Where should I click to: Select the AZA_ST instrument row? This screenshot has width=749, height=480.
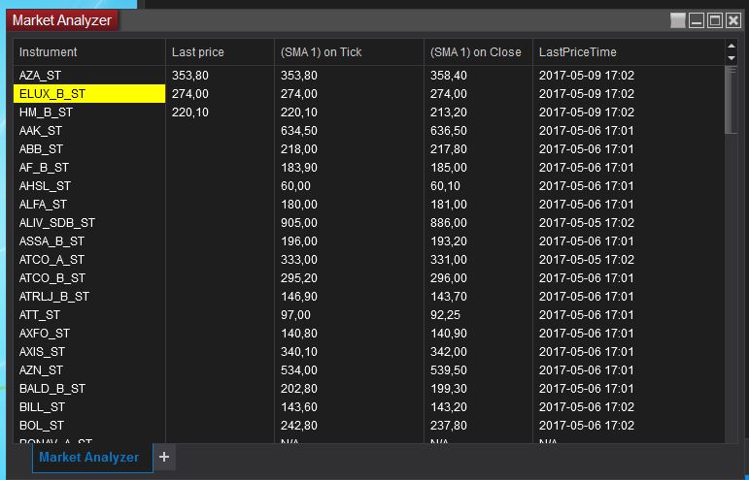coord(41,76)
